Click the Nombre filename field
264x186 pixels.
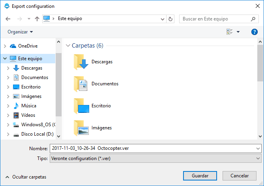[x=153, y=148]
